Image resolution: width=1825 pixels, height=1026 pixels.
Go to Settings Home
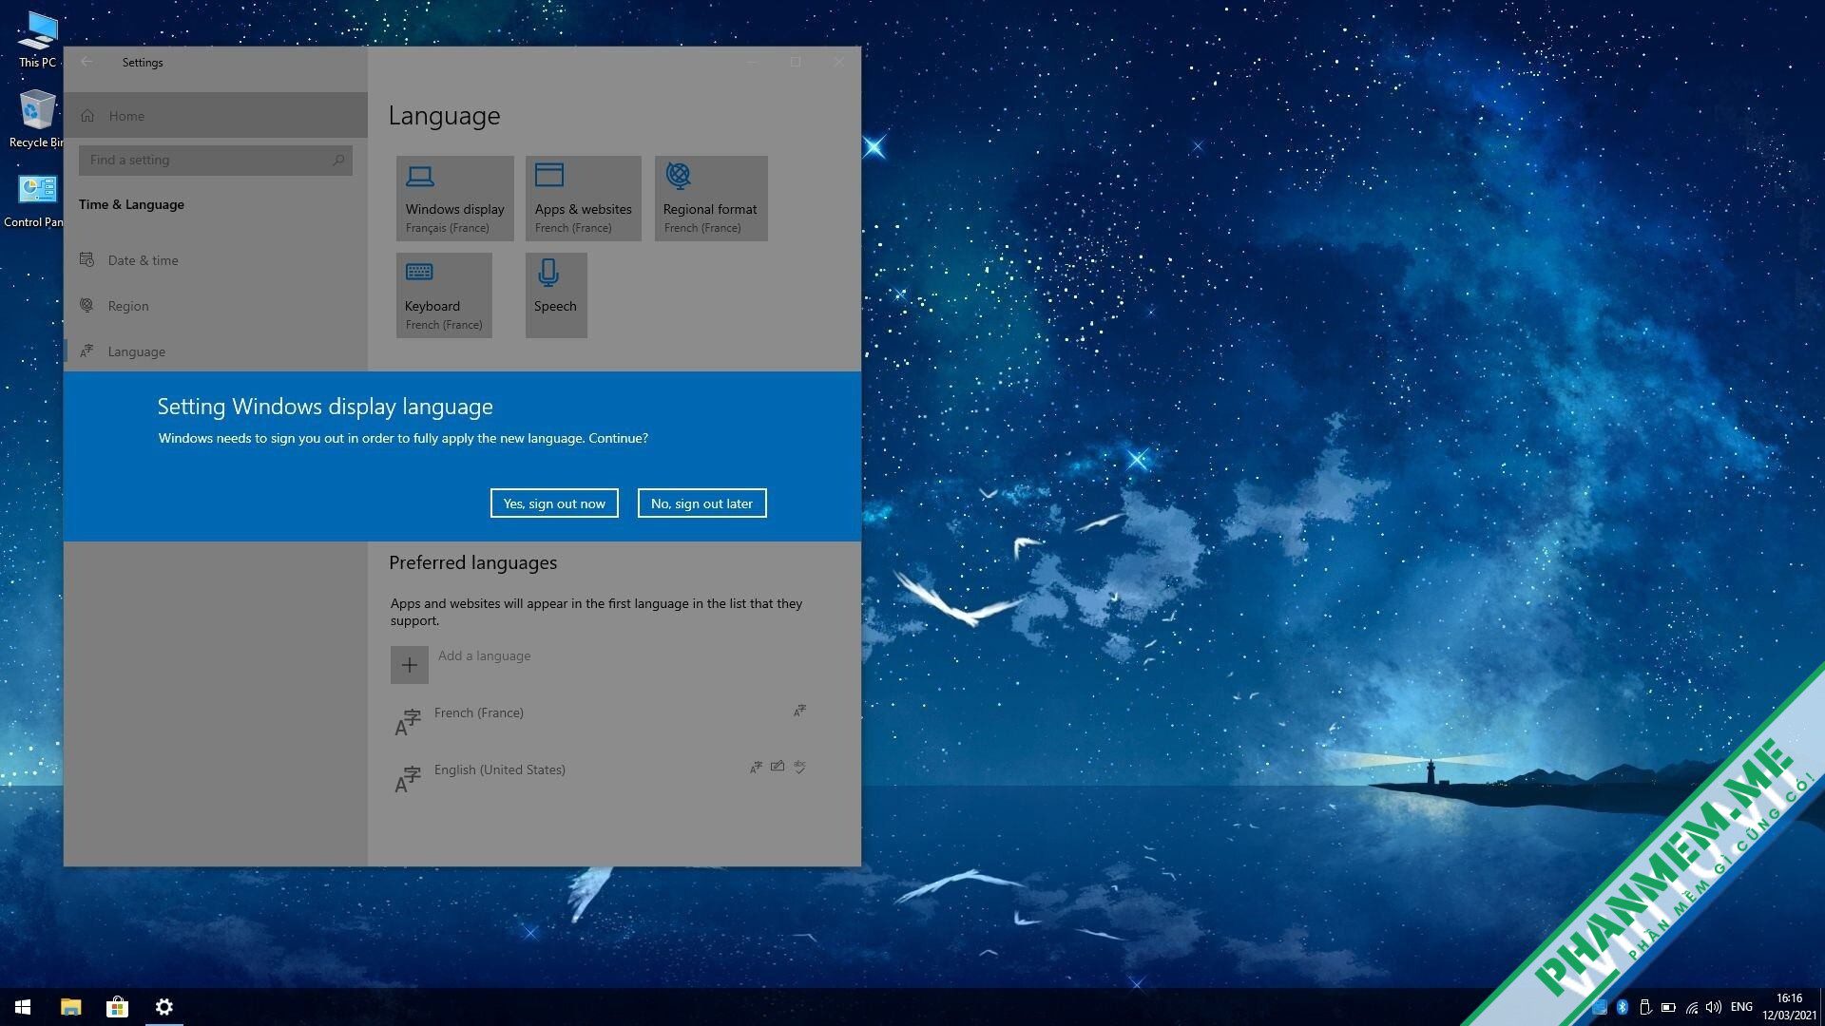(216, 115)
